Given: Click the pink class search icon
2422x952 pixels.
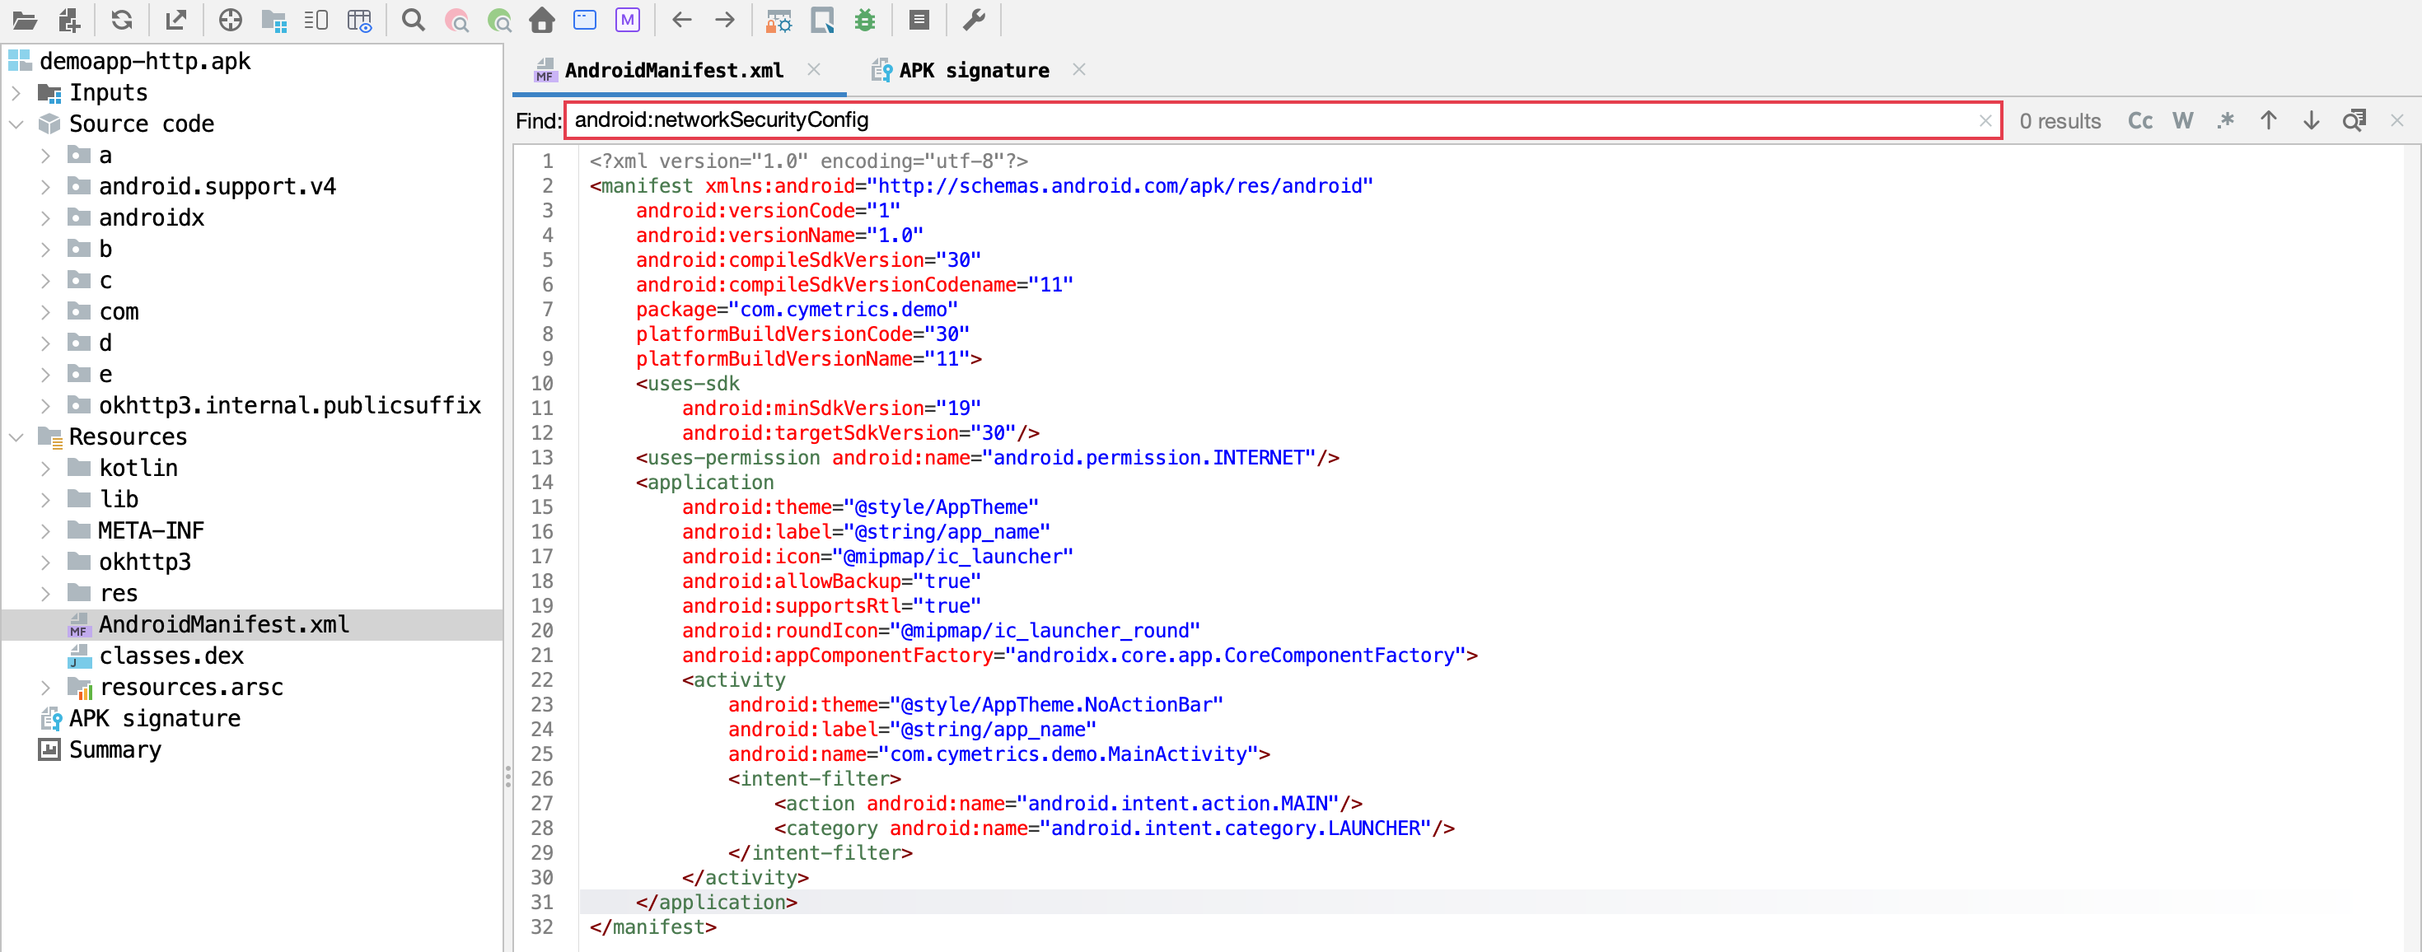Looking at the screenshot, I should click(x=457, y=20).
